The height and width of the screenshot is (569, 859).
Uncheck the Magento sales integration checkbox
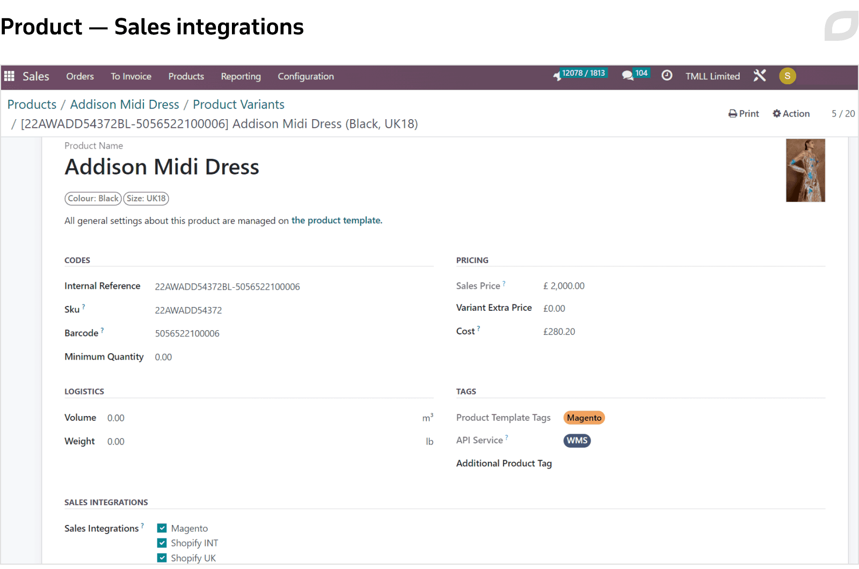click(x=162, y=528)
